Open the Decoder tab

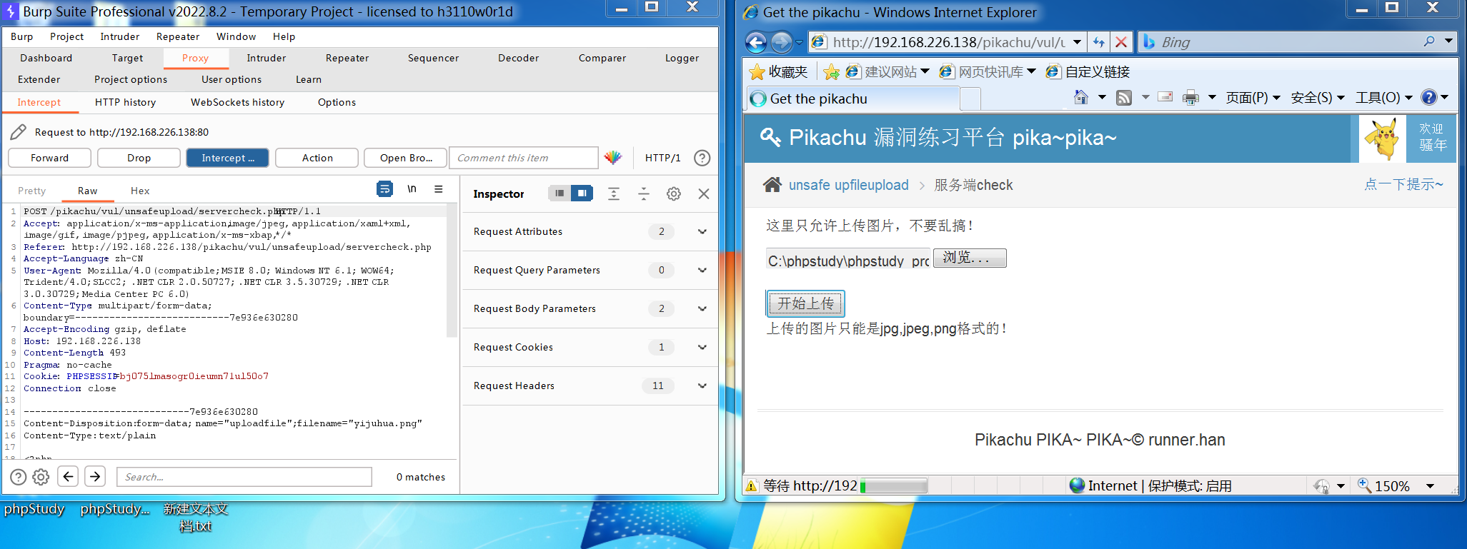click(x=518, y=58)
